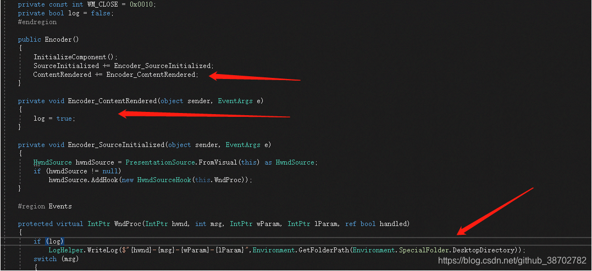Click the 'wParam' parameter in WndProc signature
Viewport: 592px width, 271px height.
[x=269, y=224]
